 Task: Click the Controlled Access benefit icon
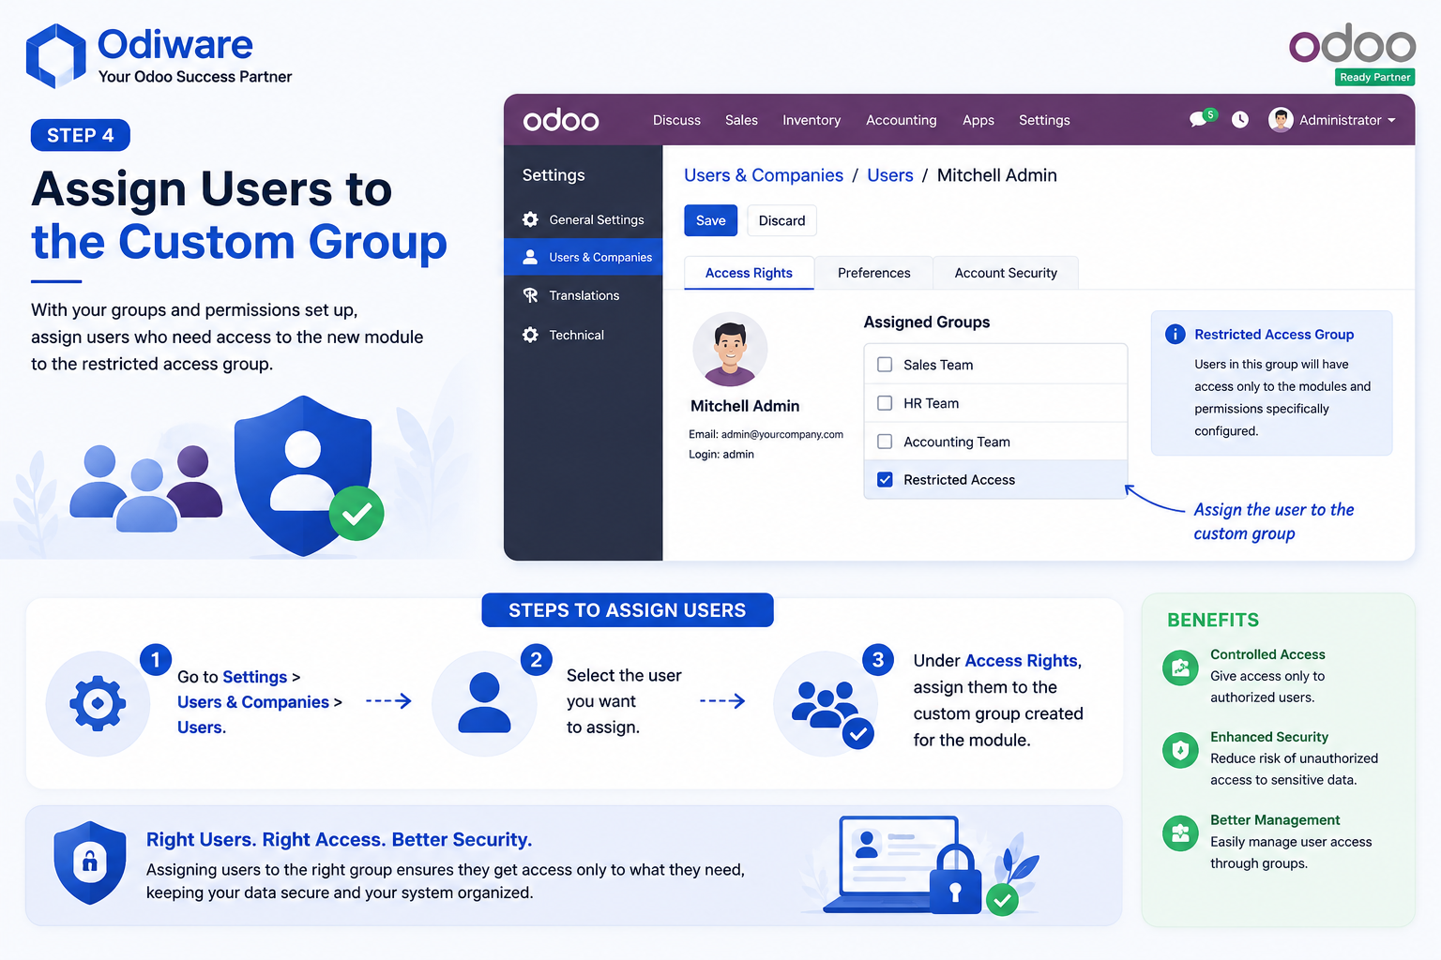click(1180, 667)
